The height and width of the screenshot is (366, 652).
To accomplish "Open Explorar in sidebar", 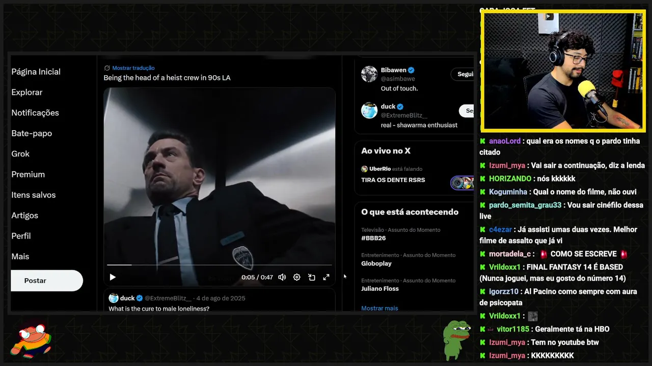I will point(27,93).
